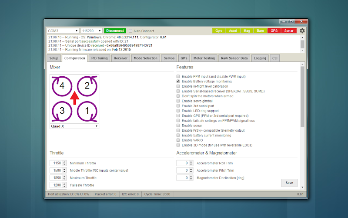
Task: Click the Quad X mixer diagram image
Action: point(74,99)
